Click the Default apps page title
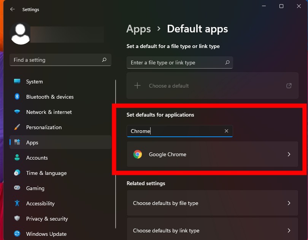 [197, 29]
